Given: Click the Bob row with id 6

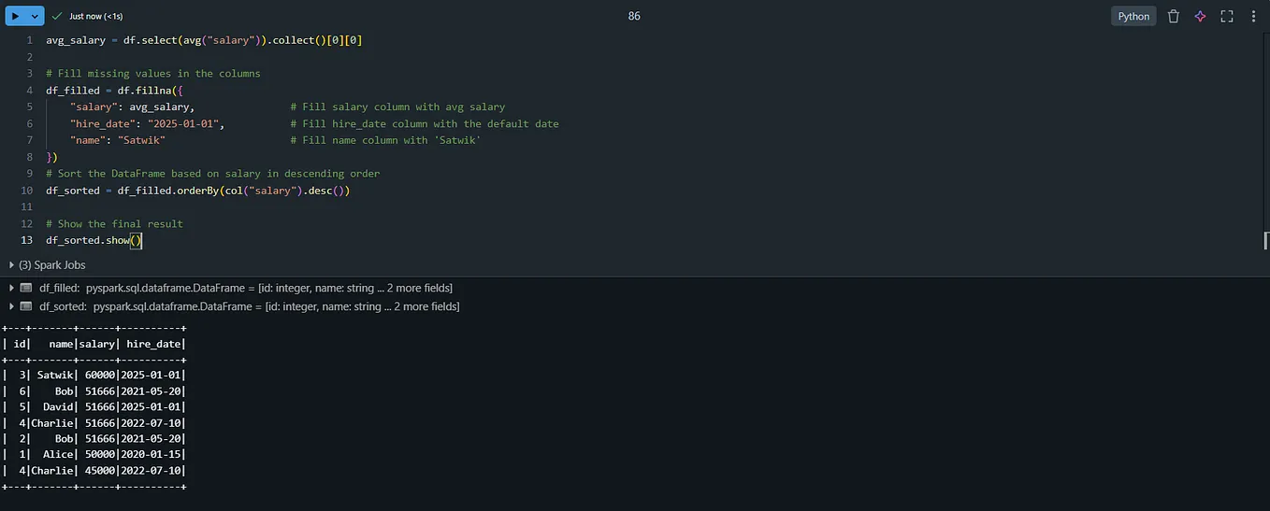Looking at the screenshot, I should (94, 391).
